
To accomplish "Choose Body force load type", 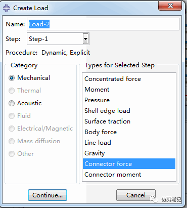I will (129, 132).
